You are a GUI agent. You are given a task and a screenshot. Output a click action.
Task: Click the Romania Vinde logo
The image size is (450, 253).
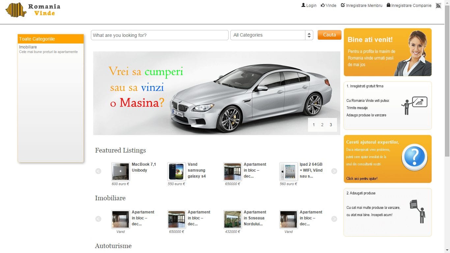tap(33, 10)
